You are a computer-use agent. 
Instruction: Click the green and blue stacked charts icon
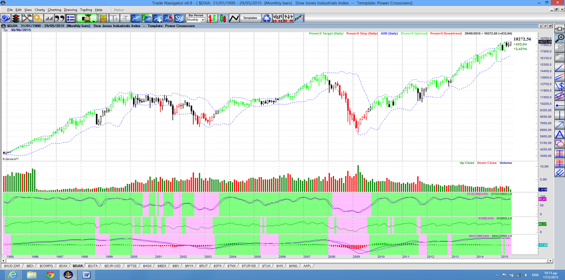click(147, 18)
